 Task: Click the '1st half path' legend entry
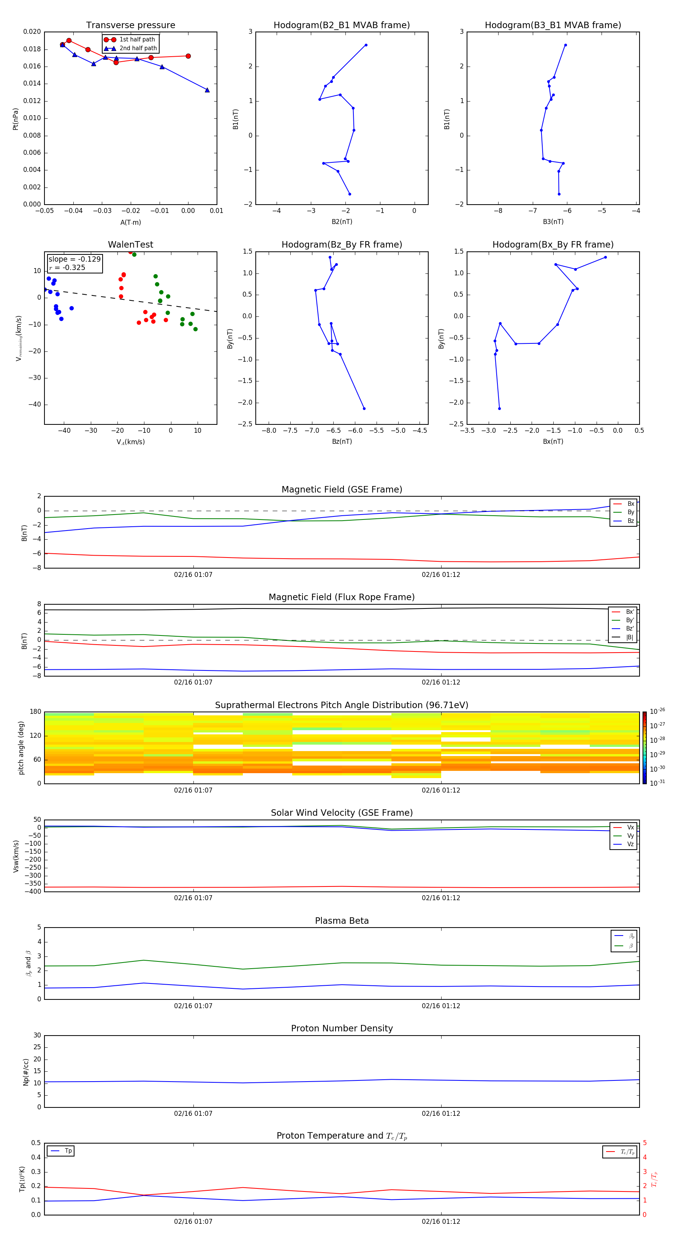point(130,40)
